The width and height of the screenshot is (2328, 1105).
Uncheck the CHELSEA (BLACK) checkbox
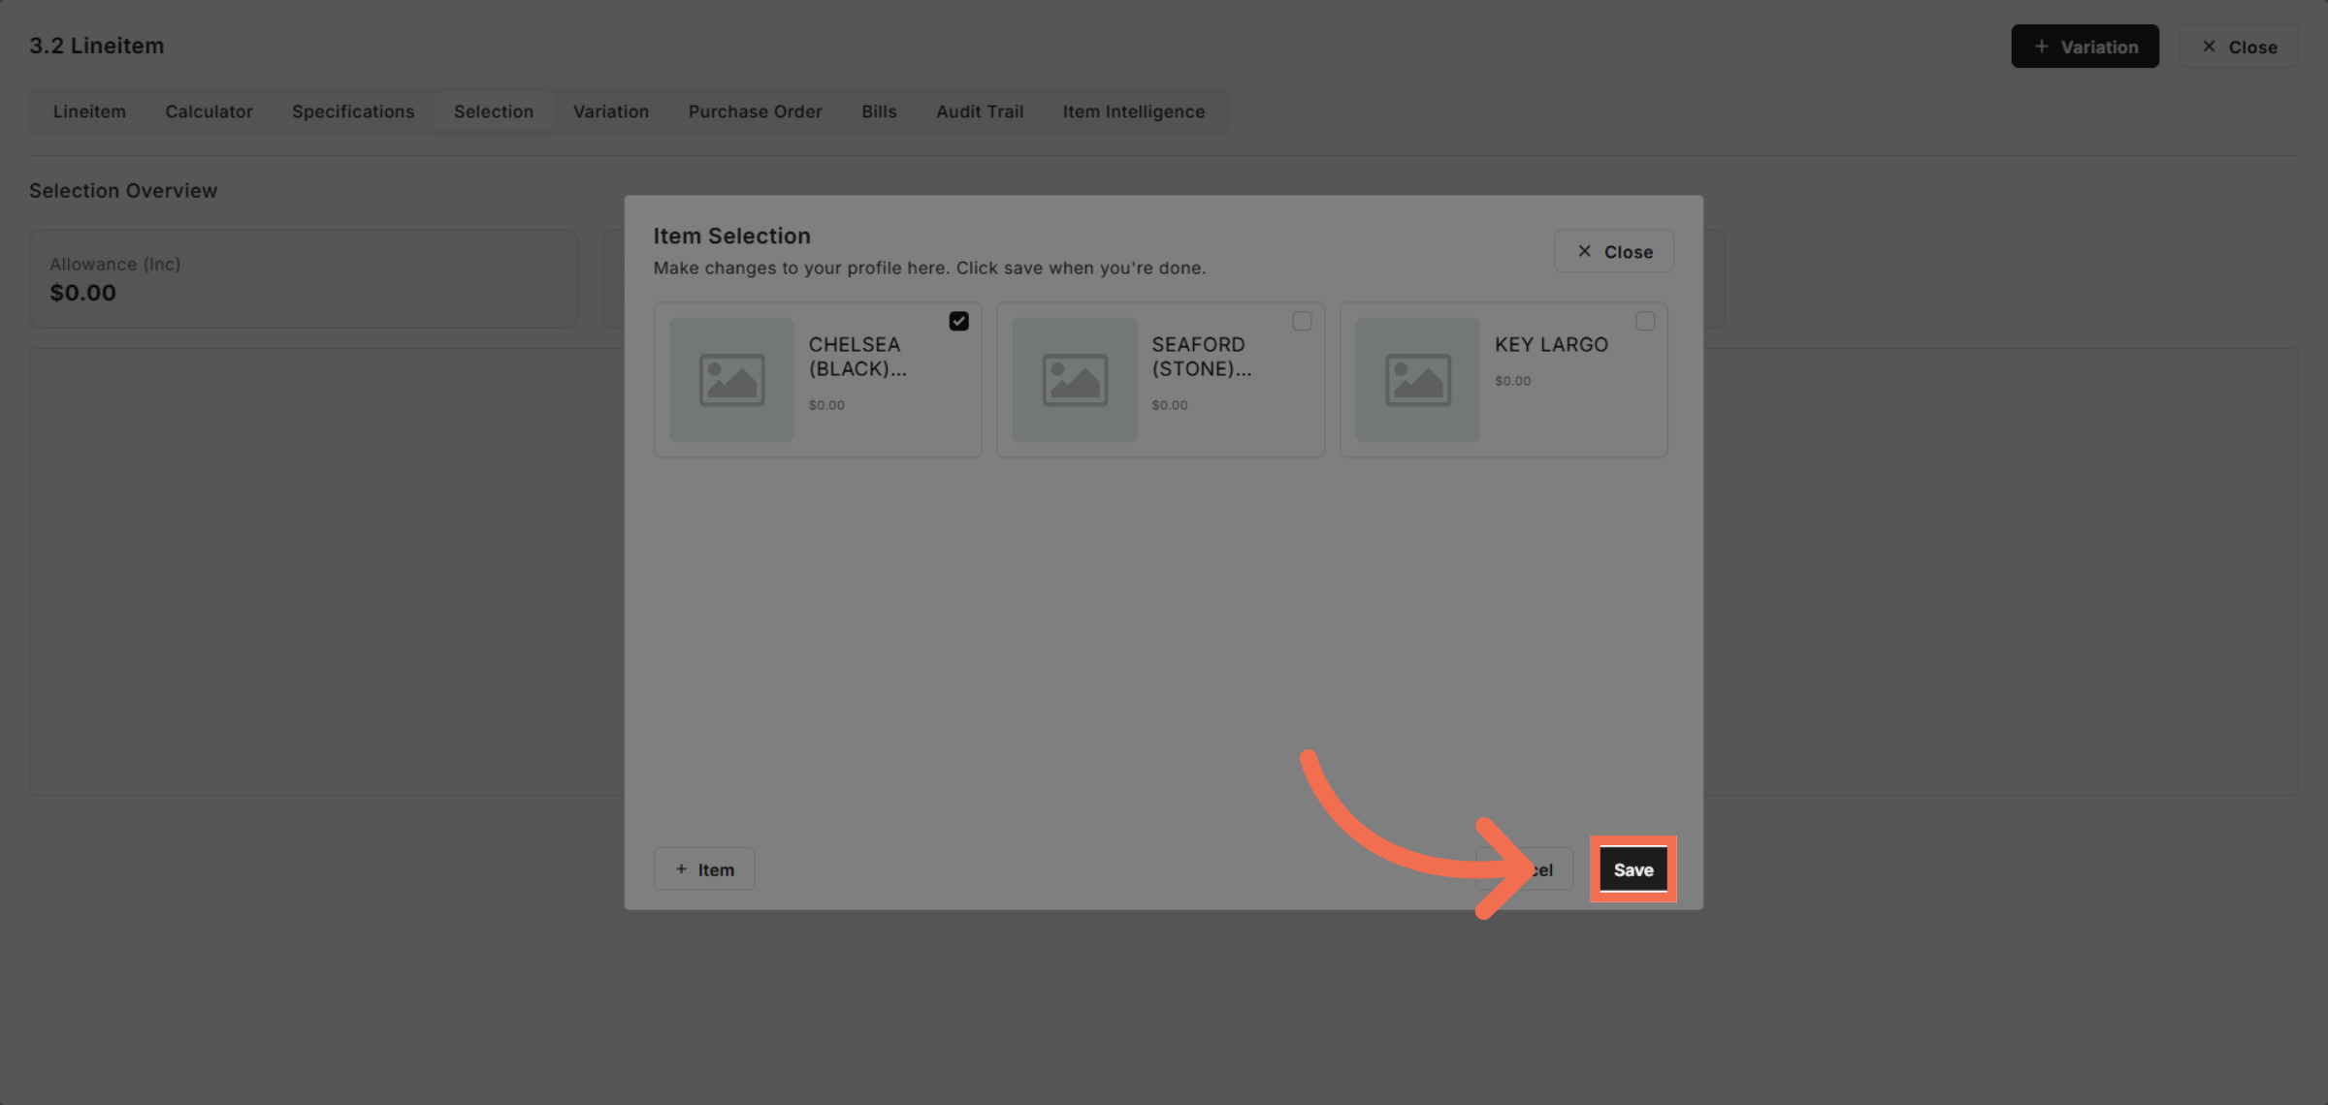(958, 321)
